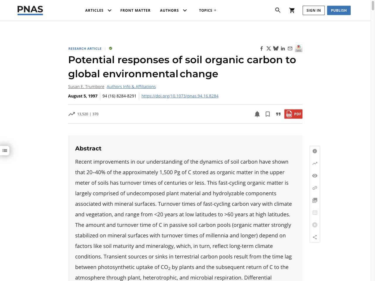Expand the ARTICLES dropdown menu
The width and height of the screenshot is (375, 281).
[98, 10]
